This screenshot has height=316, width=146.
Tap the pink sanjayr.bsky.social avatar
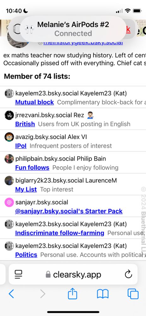9,202
